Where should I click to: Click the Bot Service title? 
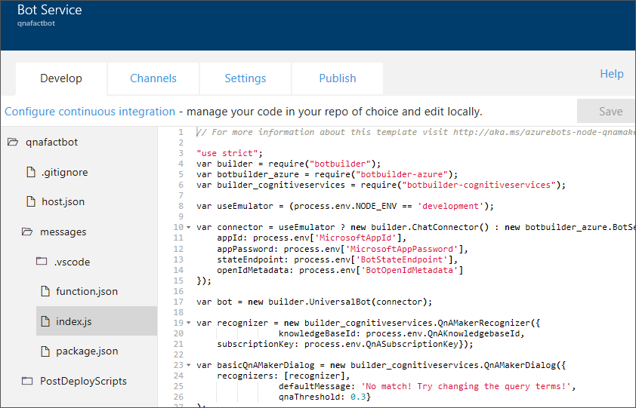click(50, 10)
